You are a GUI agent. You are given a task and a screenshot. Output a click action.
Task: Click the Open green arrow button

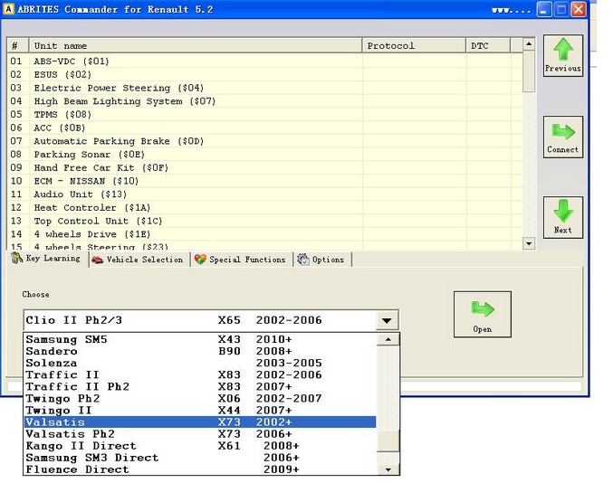[x=482, y=314]
